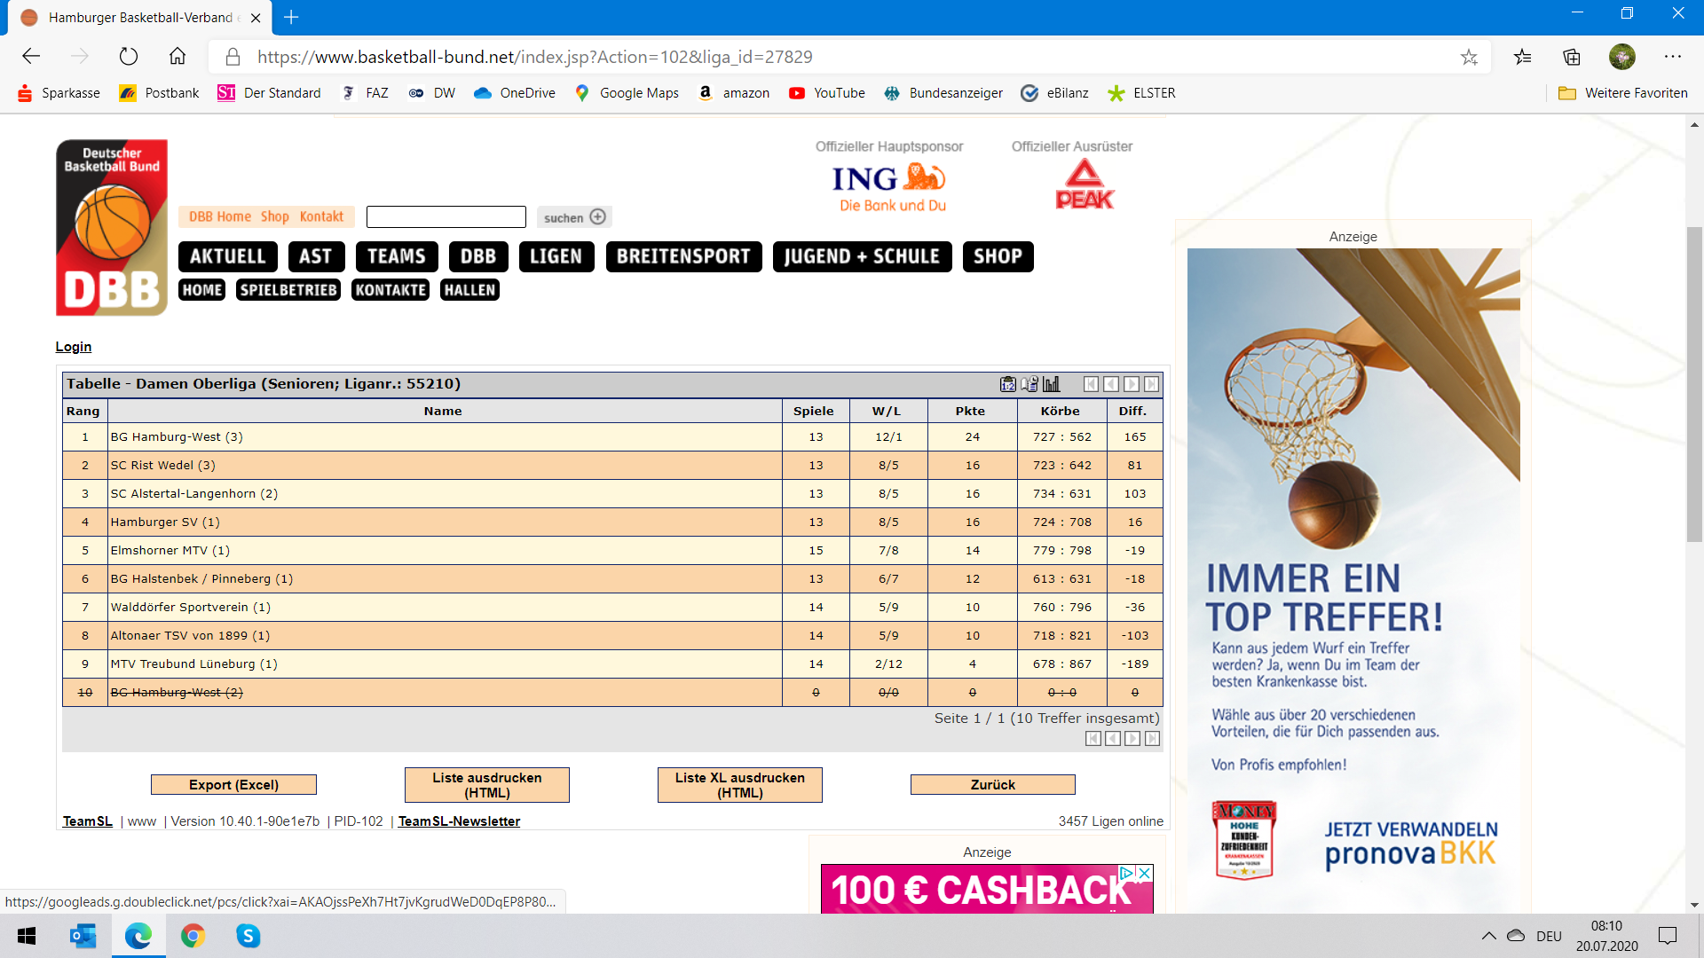Add page to favorites with star icon

pyautogui.click(x=1469, y=58)
